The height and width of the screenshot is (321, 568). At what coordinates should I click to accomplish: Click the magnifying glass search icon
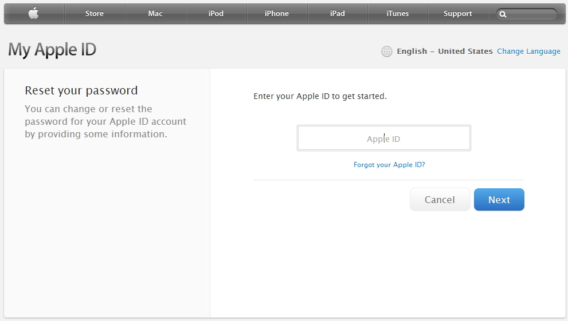tap(503, 14)
